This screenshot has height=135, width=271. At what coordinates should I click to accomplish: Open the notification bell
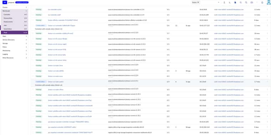[262, 2]
